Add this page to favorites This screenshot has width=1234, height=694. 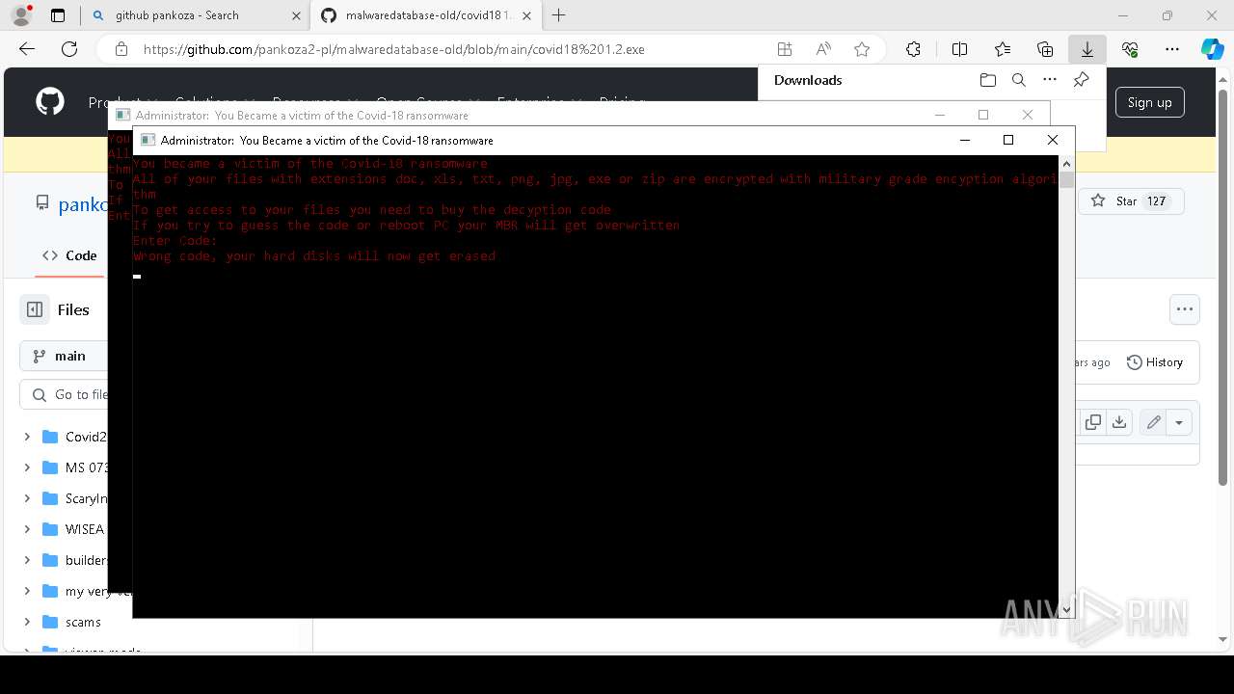pyautogui.click(x=862, y=49)
